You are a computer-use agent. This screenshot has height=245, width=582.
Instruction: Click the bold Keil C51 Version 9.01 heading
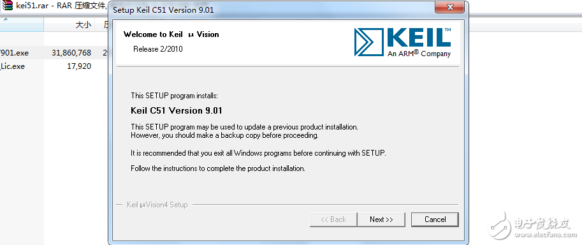coord(177,110)
